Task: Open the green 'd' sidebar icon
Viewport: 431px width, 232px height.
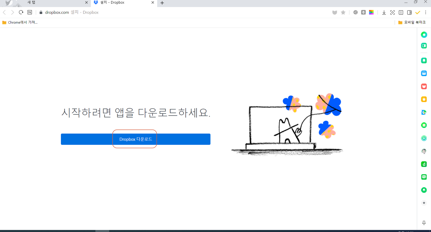Action: (424, 164)
